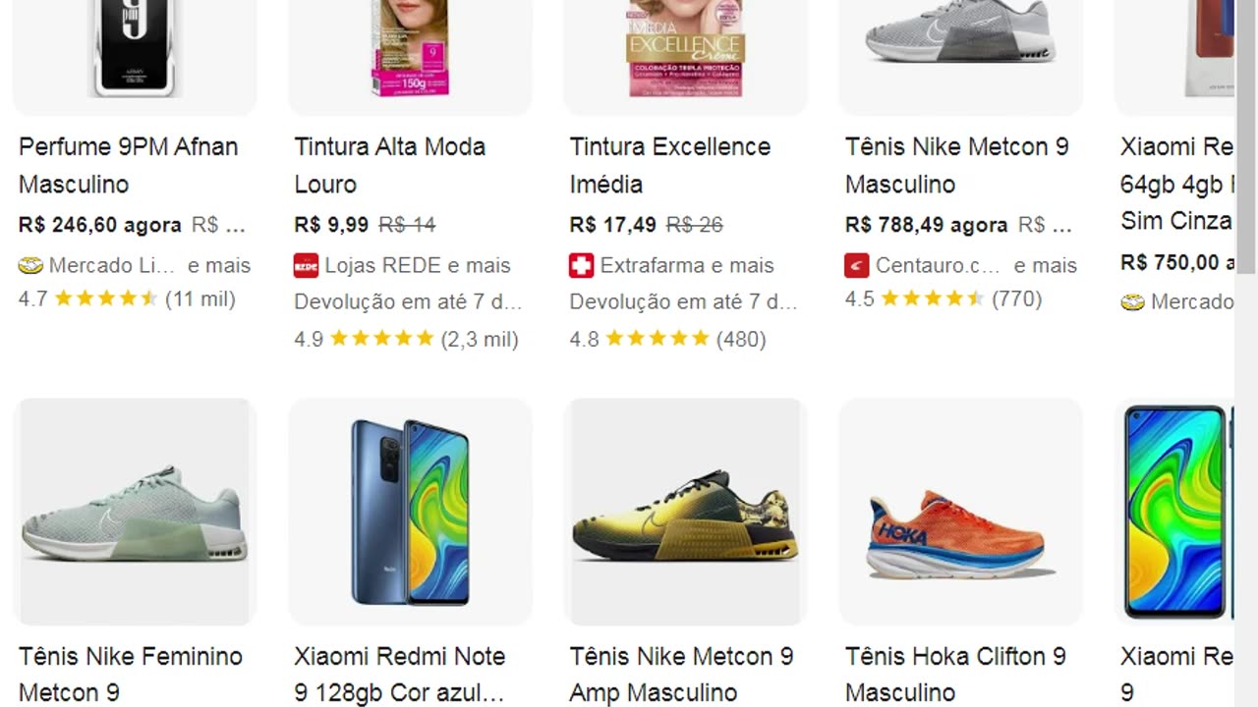Click Xiaomi Redmi Note 9 128gb title
Screen dimensions: 1258x707
pos(399,674)
